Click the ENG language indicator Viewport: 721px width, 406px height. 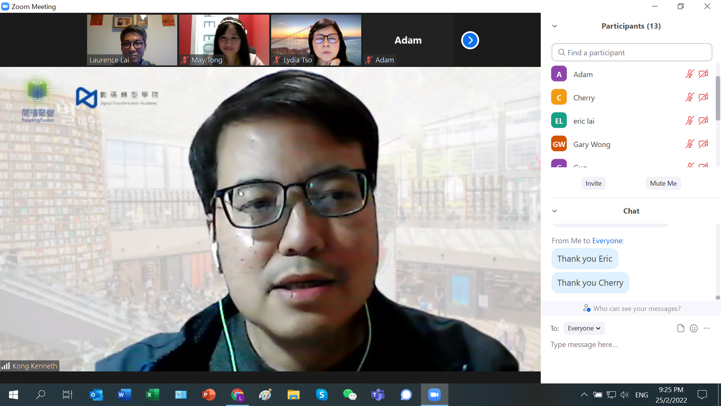click(x=642, y=395)
